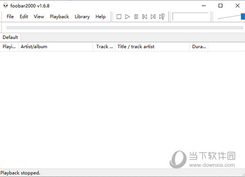Open the Edit menu
This screenshot has width=245, height=177.
(x=24, y=17)
